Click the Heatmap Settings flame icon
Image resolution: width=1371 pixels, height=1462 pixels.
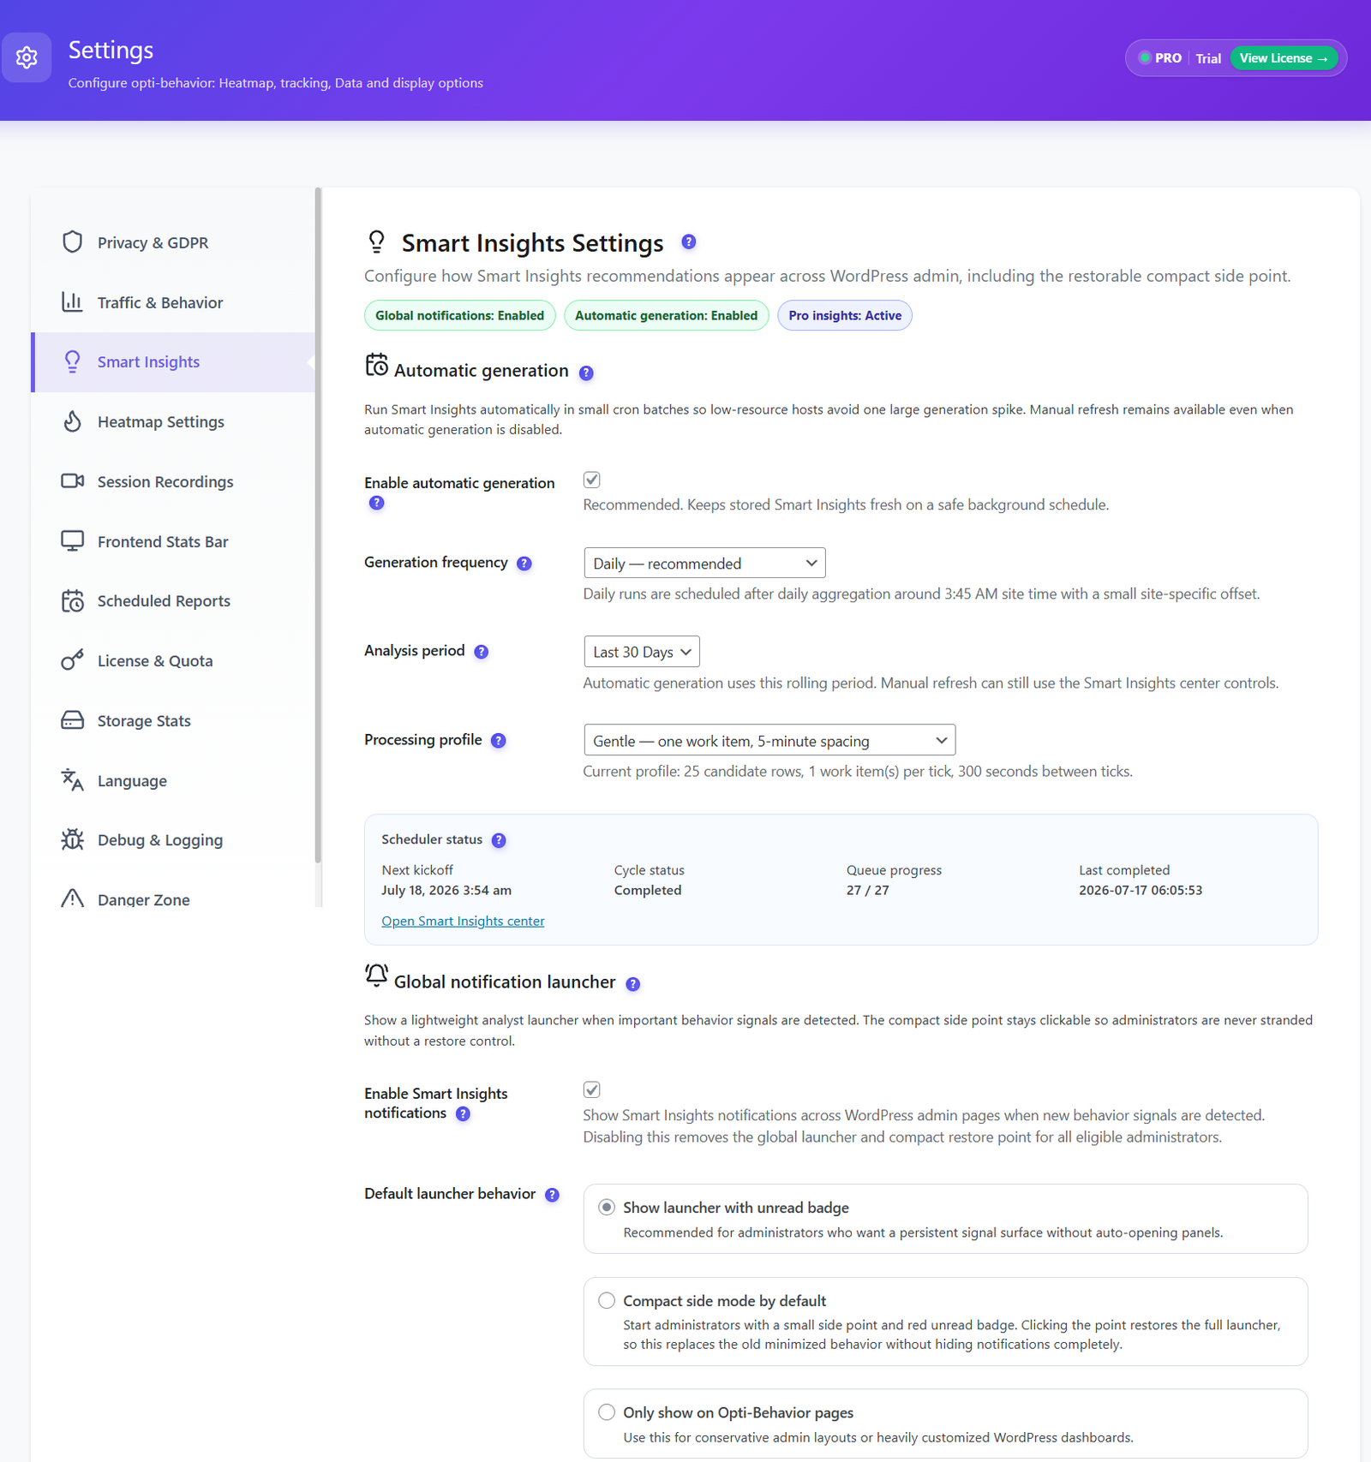(73, 421)
